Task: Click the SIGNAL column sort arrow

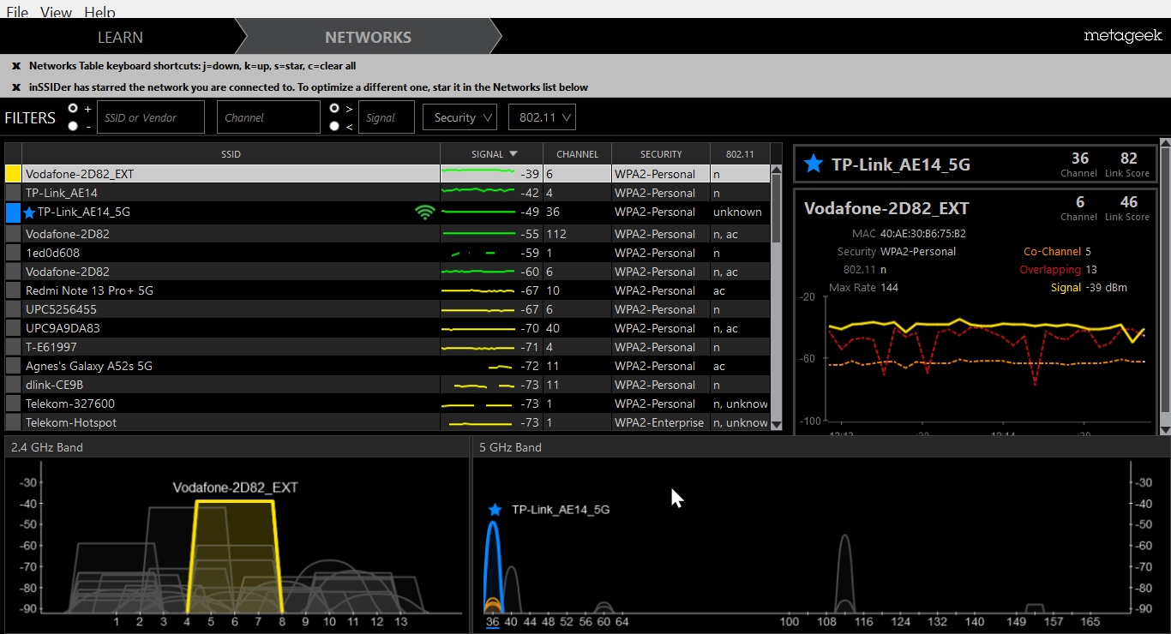Action: [x=513, y=154]
